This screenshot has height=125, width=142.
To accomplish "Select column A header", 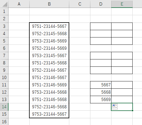I will (x=19, y=4).
